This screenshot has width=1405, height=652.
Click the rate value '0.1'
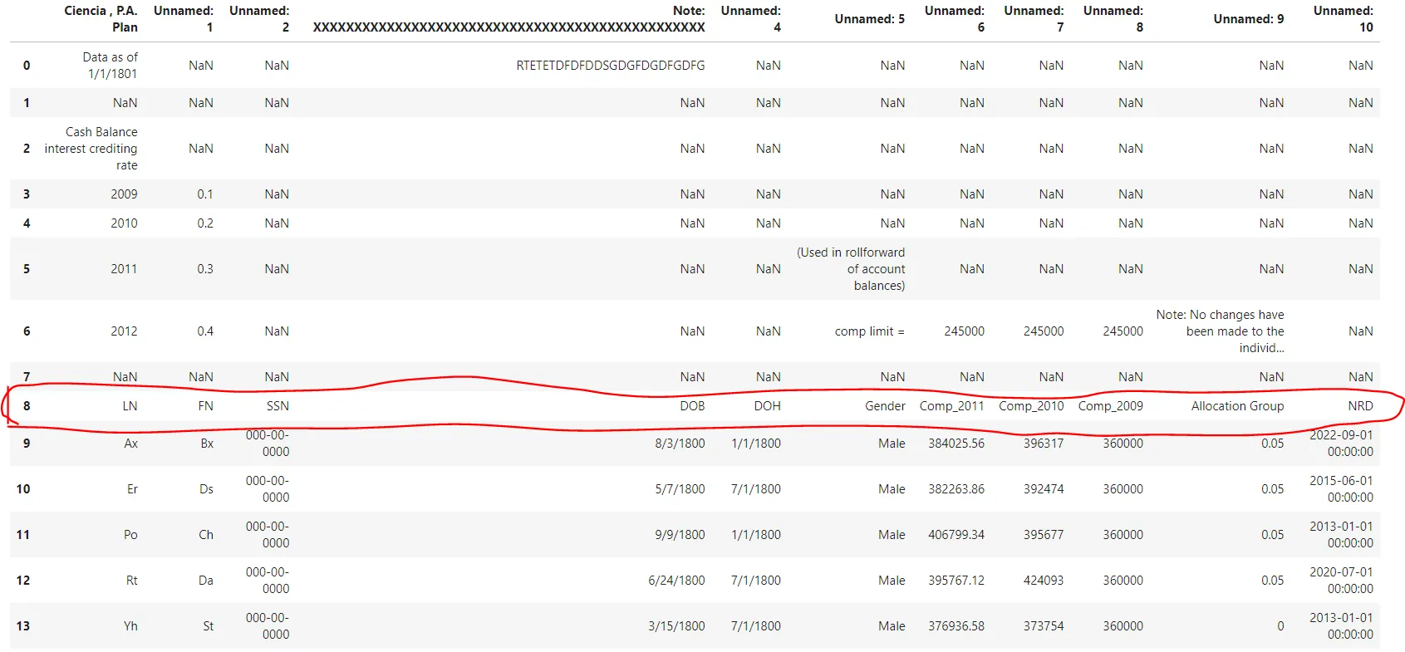[x=205, y=194]
